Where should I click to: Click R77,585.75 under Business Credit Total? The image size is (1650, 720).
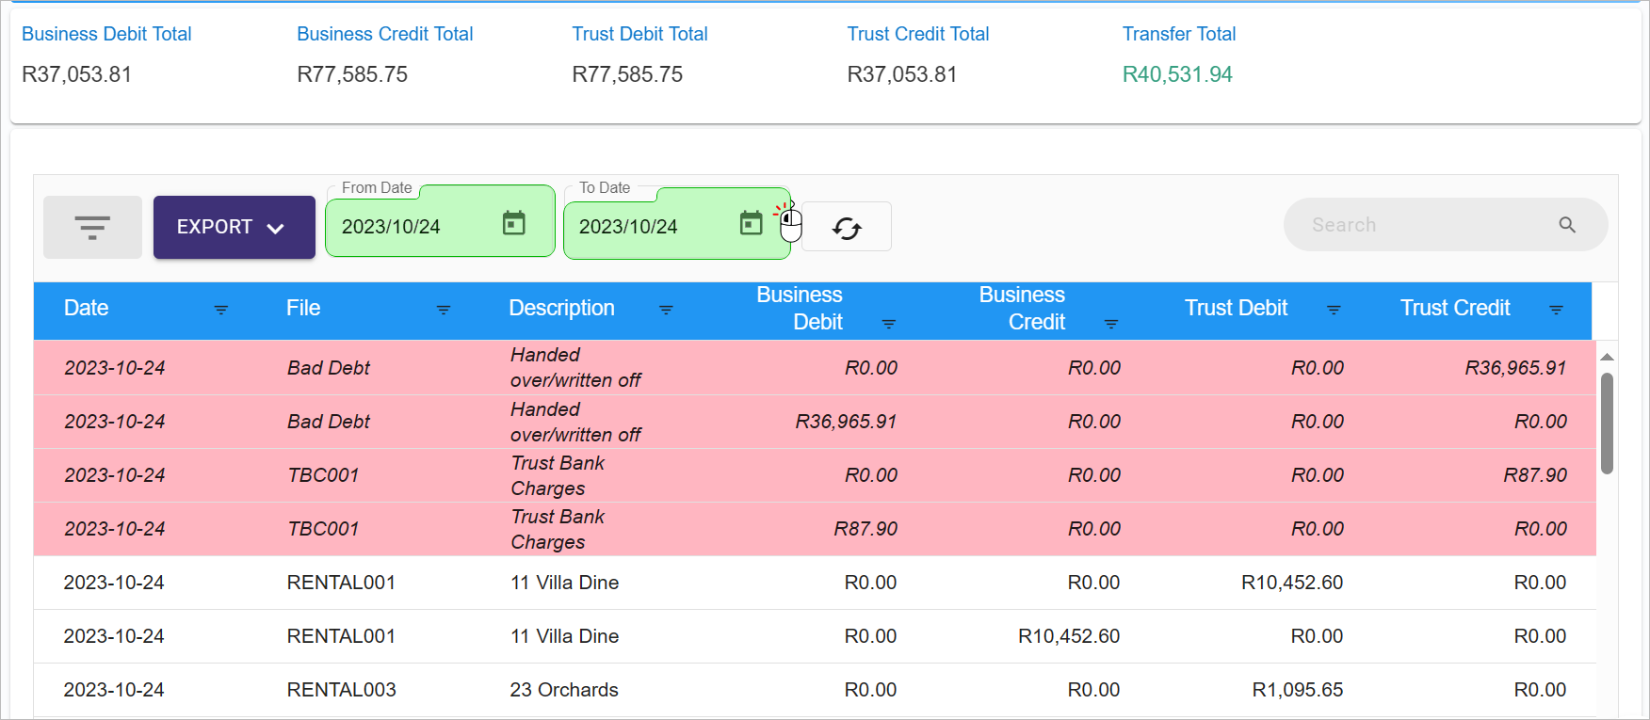[x=352, y=74]
